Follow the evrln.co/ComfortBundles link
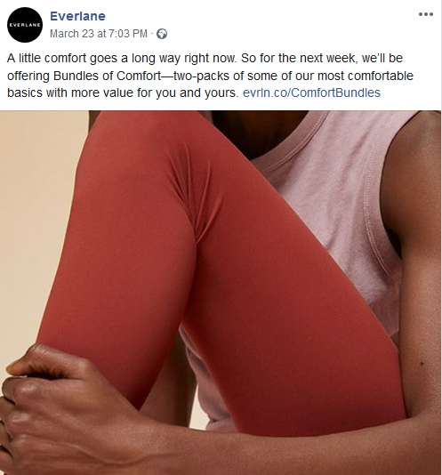 tap(311, 93)
